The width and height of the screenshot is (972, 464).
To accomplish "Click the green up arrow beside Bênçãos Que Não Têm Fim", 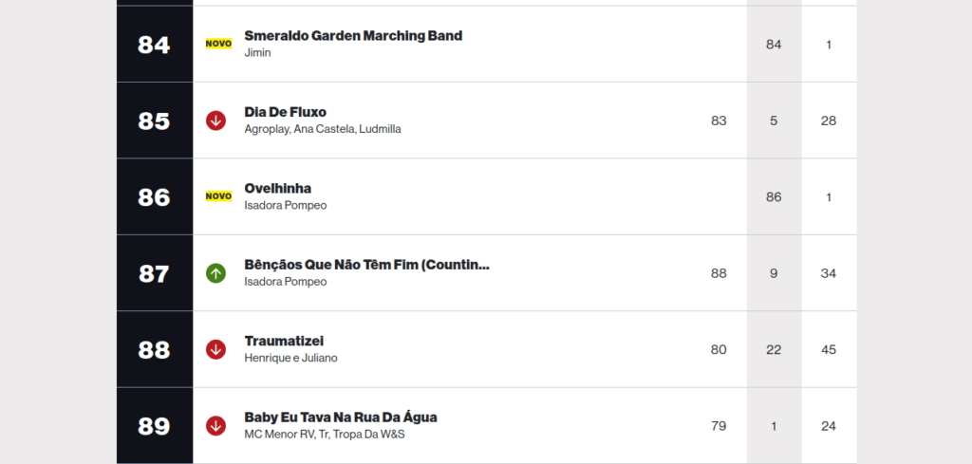I will (x=215, y=273).
